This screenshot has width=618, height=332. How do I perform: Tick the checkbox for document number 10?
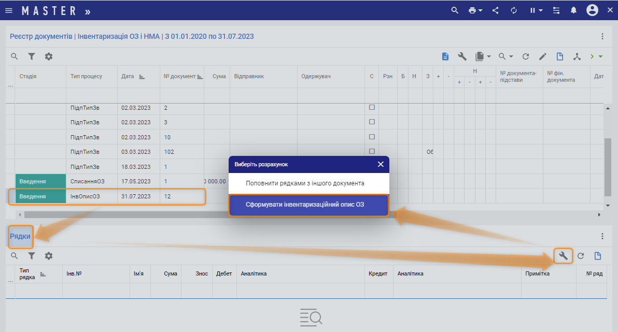coord(372,137)
